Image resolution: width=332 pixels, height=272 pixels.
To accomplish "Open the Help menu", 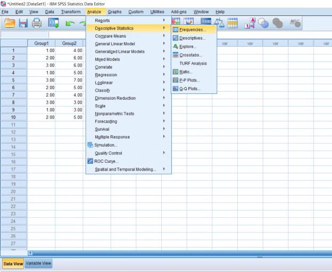I will (x=220, y=12).
